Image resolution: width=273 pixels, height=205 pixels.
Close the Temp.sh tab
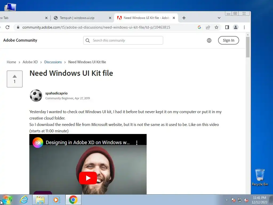coord(110,18)
